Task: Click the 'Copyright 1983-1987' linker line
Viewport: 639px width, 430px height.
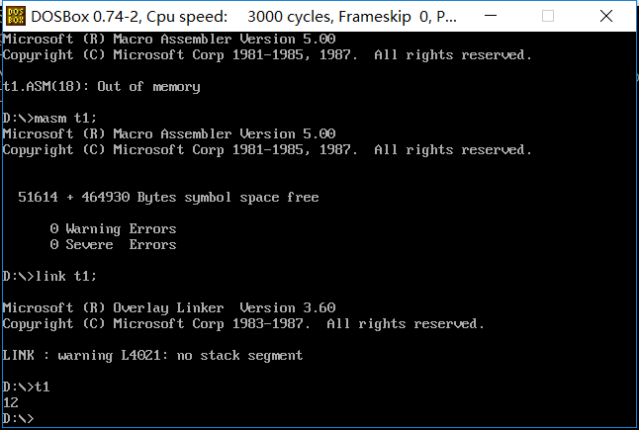Action: point(243,323)
